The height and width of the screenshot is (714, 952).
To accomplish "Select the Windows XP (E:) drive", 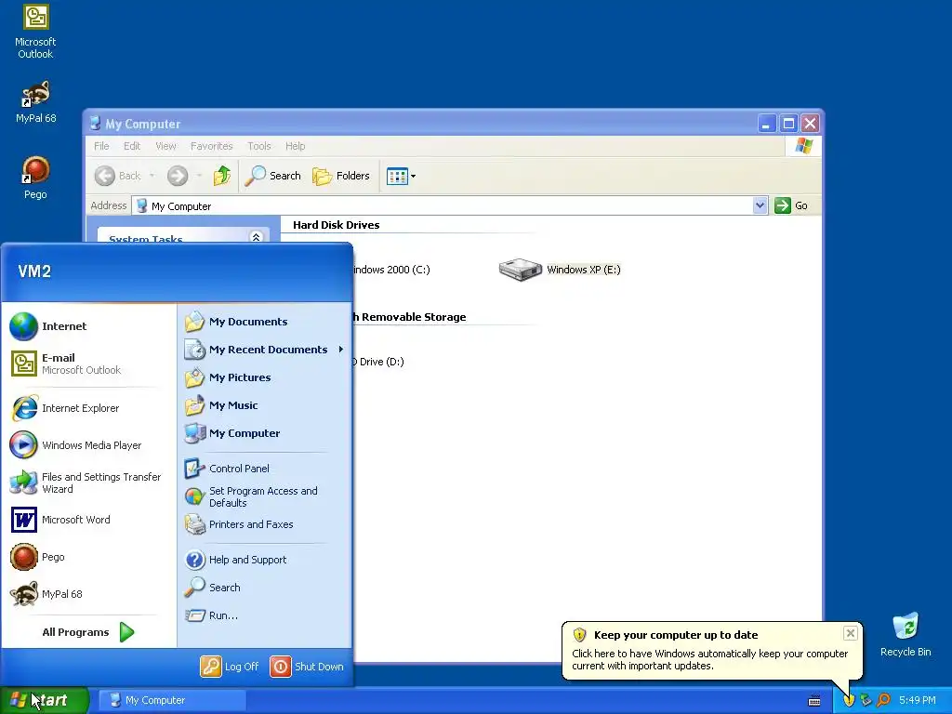I will click(x=560, y=270).
